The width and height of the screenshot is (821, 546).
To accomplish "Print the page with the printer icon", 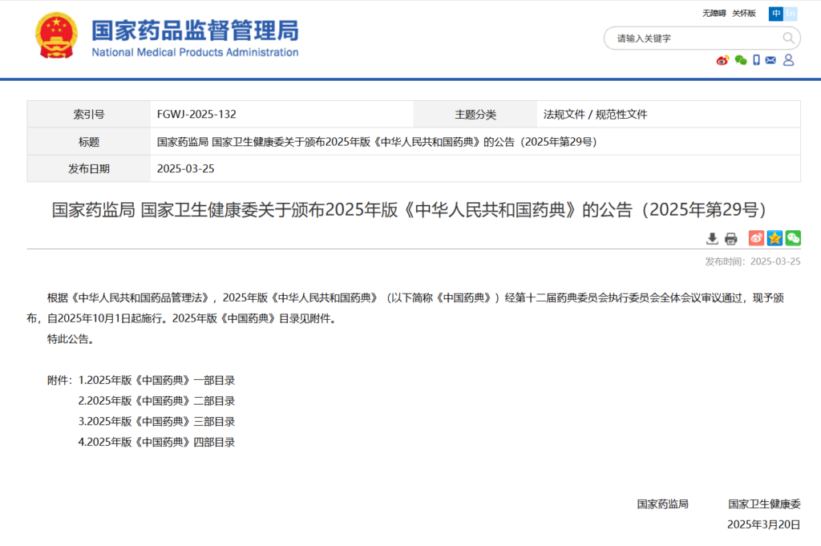I will tap(730, 238).
